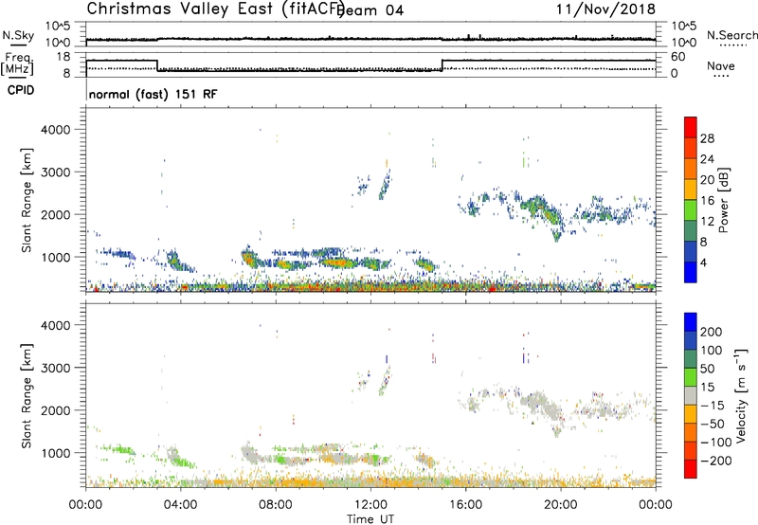This screenshot has height=525, width=758.
Task: Click the 'Freq. [MHz]' axis label
Action: (18, 63)
